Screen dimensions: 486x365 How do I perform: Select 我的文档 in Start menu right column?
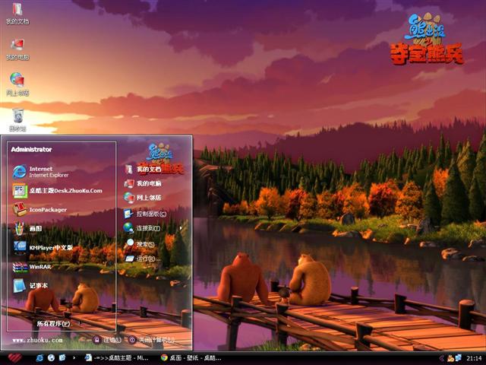point(143,169)
